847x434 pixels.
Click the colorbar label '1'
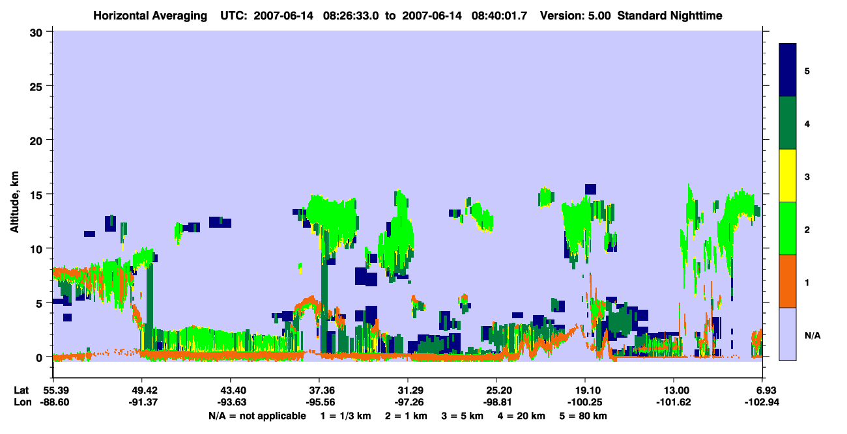[807, 282]
